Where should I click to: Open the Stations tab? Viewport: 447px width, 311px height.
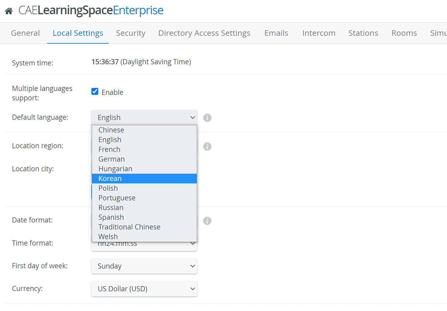click(363, 33)
